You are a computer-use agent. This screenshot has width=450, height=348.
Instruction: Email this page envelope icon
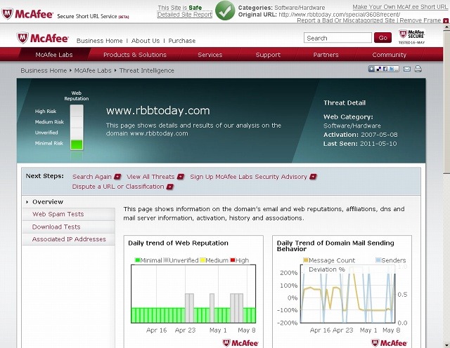point(407,69)
